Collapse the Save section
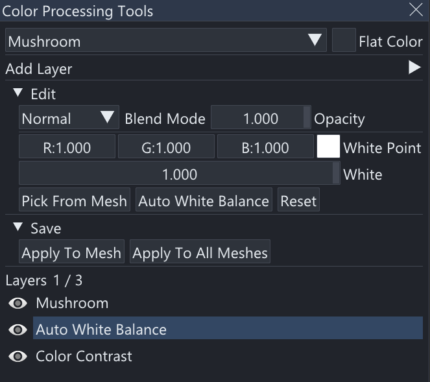Image resolution: width=430 pixels, height=382 pixels. point(18,228)
